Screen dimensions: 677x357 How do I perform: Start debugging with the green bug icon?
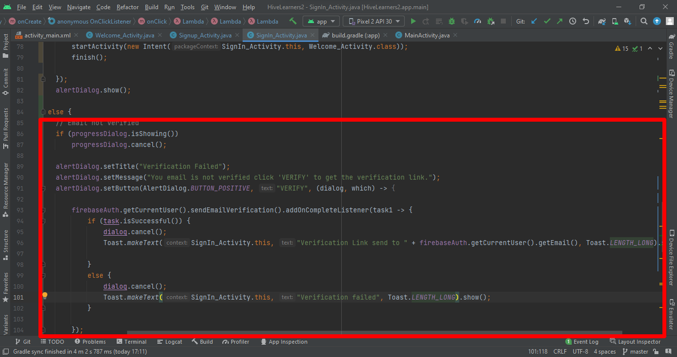click(x=451, y=21)
